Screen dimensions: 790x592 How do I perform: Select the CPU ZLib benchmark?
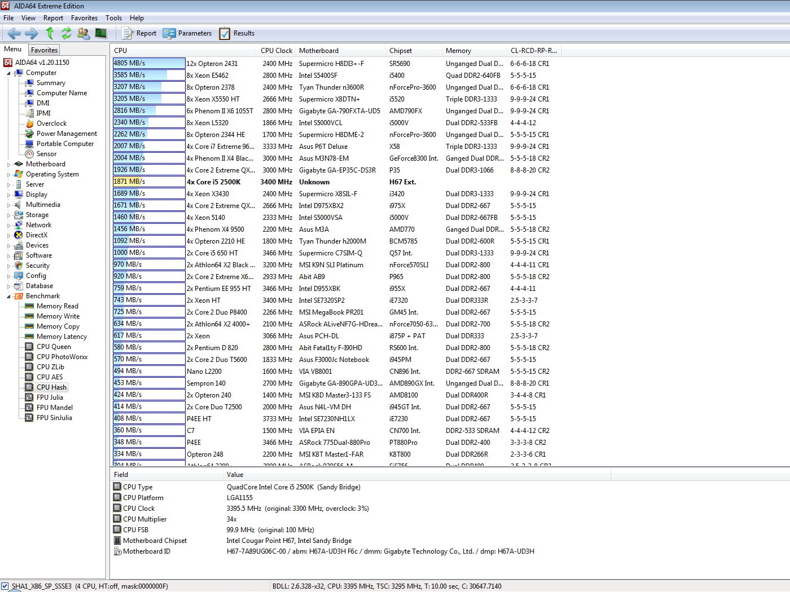50,367
